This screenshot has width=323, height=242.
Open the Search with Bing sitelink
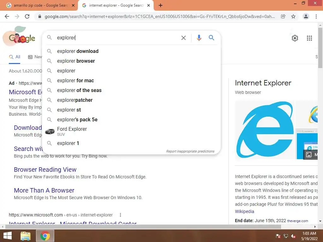click(x=28, y=149)
